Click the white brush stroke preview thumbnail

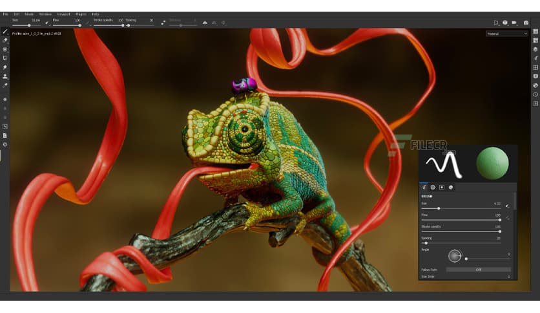(444, 164)
